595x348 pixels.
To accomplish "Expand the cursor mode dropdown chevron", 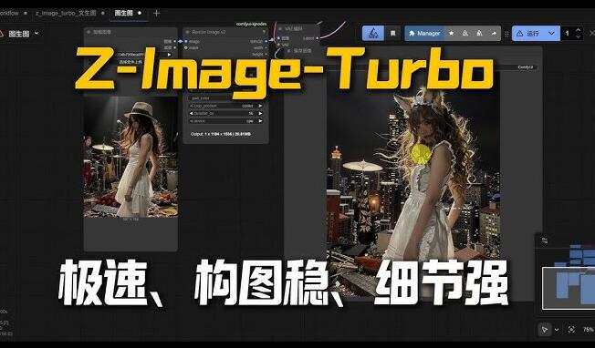I will pos(557,330).
